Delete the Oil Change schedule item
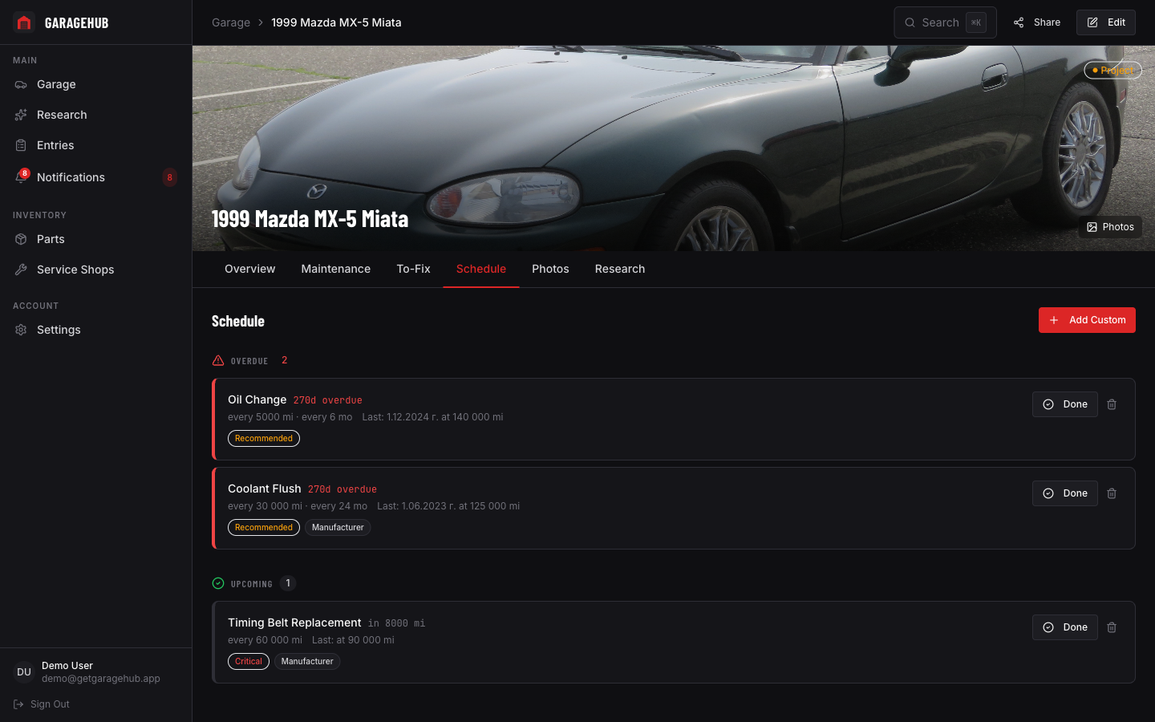 1112,404
